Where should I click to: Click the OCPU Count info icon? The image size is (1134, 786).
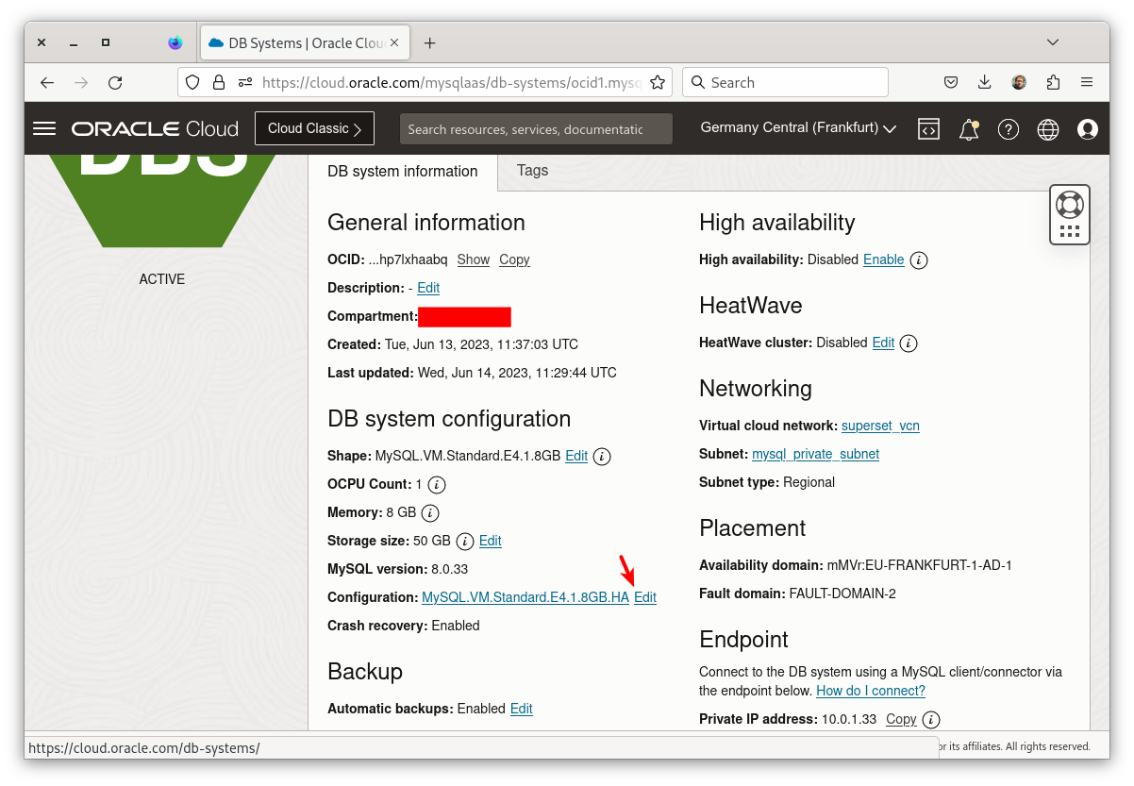point(435,484)
